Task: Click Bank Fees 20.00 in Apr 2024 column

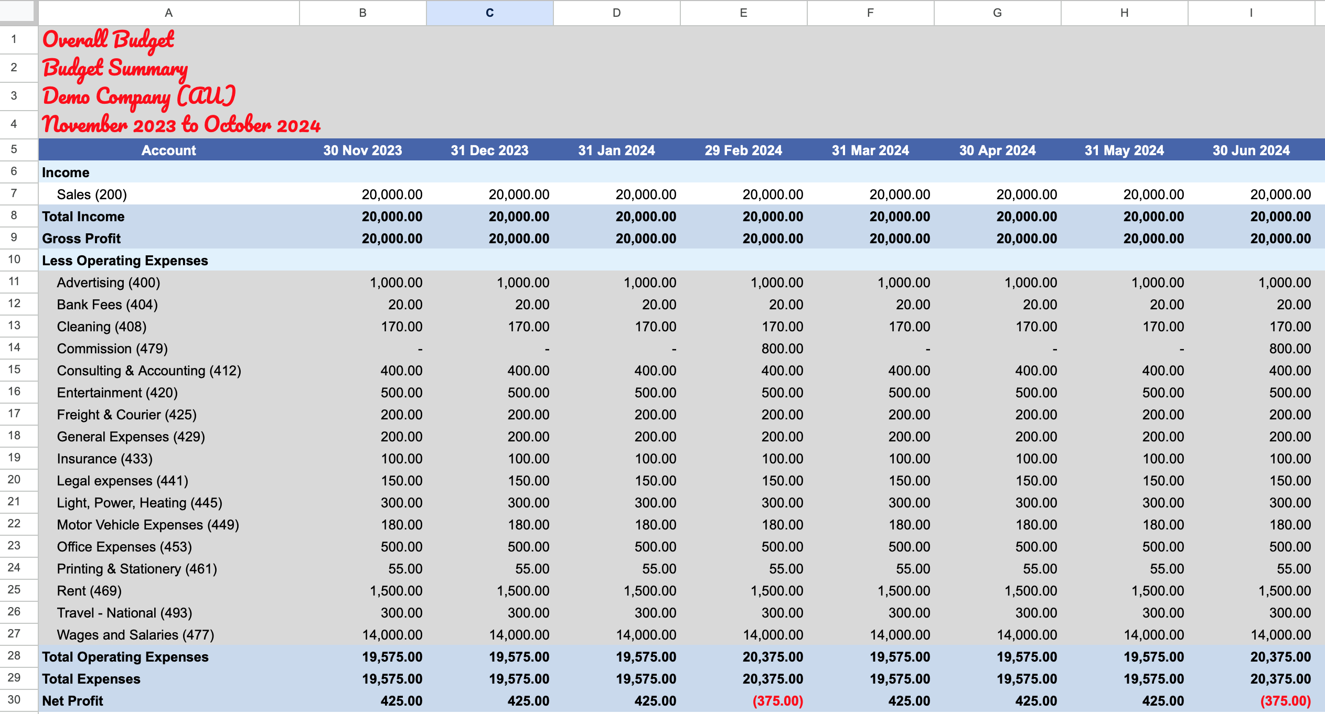Action: [x=997, y=305]
